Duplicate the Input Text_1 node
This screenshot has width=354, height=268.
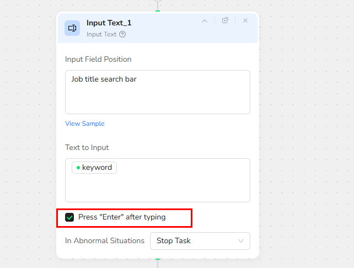tap(225, 21)
